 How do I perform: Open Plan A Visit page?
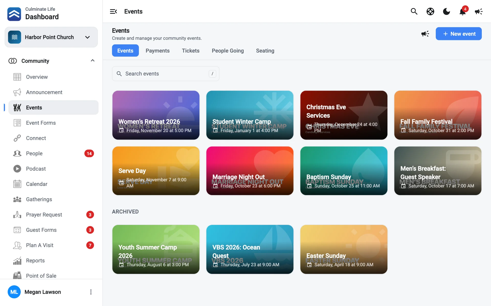[53, 245]
